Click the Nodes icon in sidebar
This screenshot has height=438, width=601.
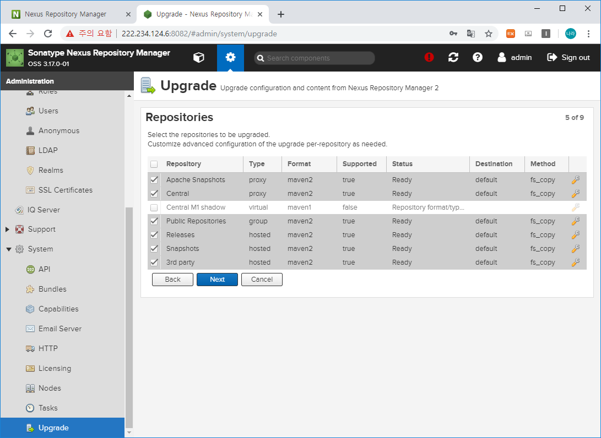point(30,388)
